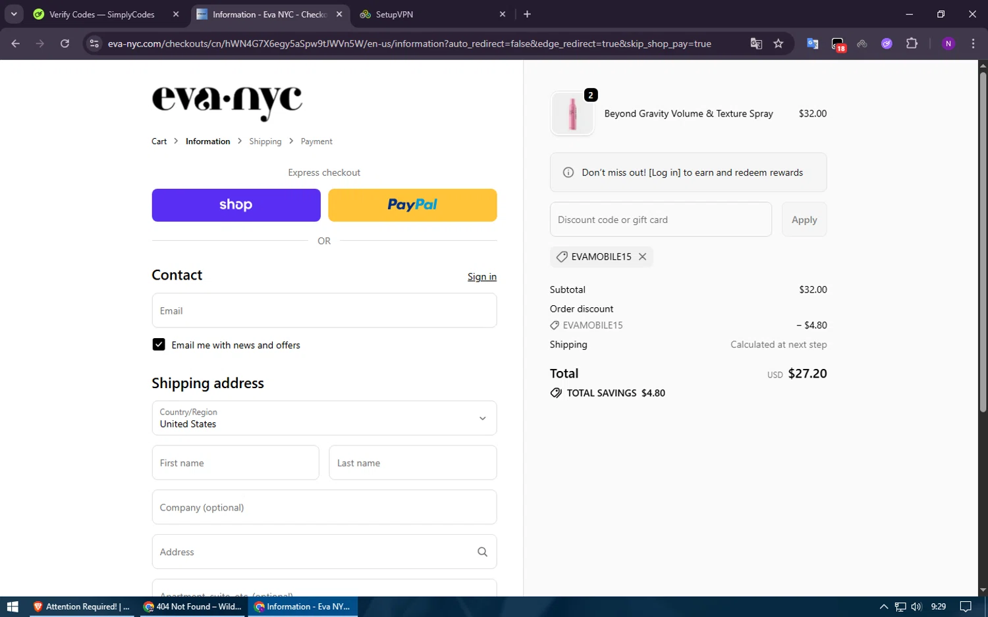
Task: Open Brave Attention Required taskbar item
Action: [82, 606]
